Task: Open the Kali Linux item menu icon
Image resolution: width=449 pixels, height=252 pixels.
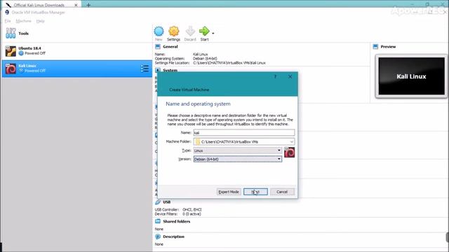Action: (145, 69)
